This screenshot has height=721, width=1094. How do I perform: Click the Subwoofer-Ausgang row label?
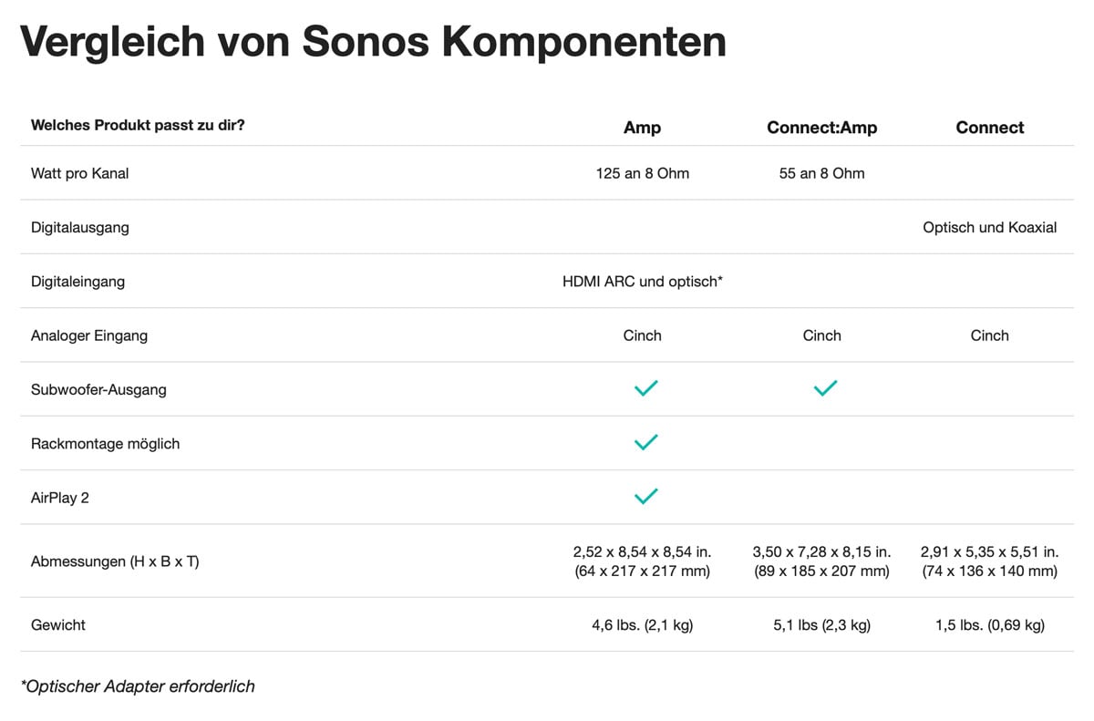click(99, 390)
